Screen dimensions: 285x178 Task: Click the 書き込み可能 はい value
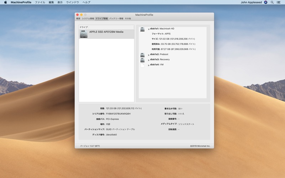(x=180, y=109)
